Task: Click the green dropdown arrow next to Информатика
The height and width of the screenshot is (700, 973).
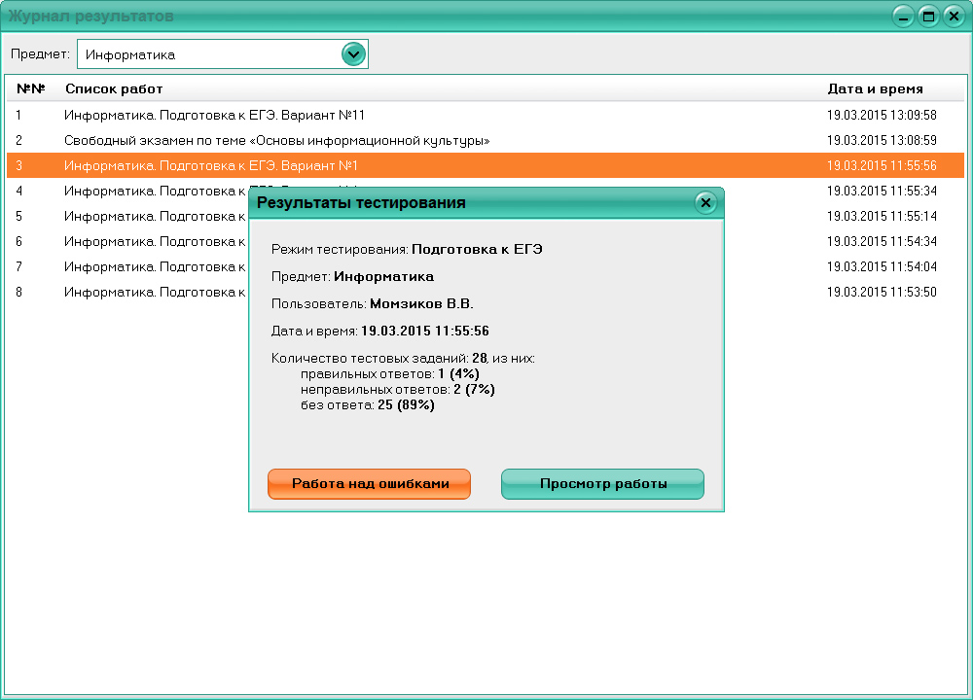Action: (353, 54)
